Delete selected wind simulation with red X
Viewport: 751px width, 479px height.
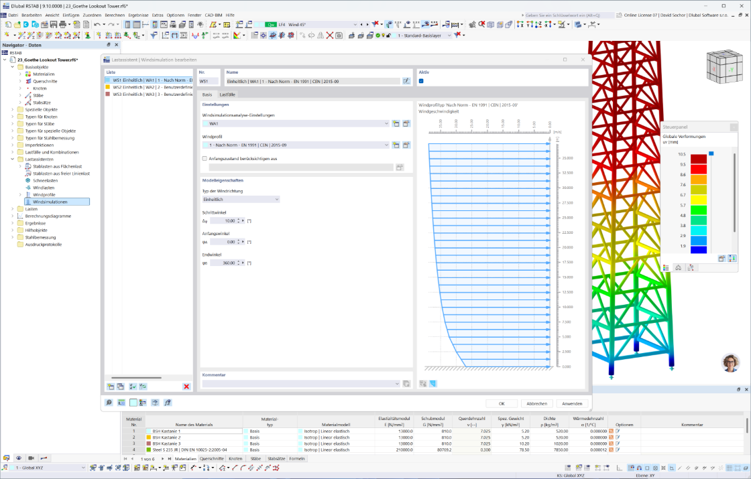186,387
